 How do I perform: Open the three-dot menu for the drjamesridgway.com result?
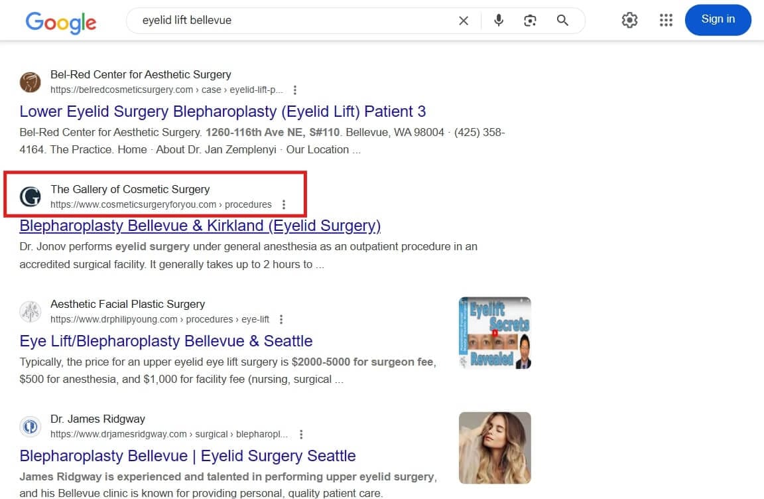301,434
